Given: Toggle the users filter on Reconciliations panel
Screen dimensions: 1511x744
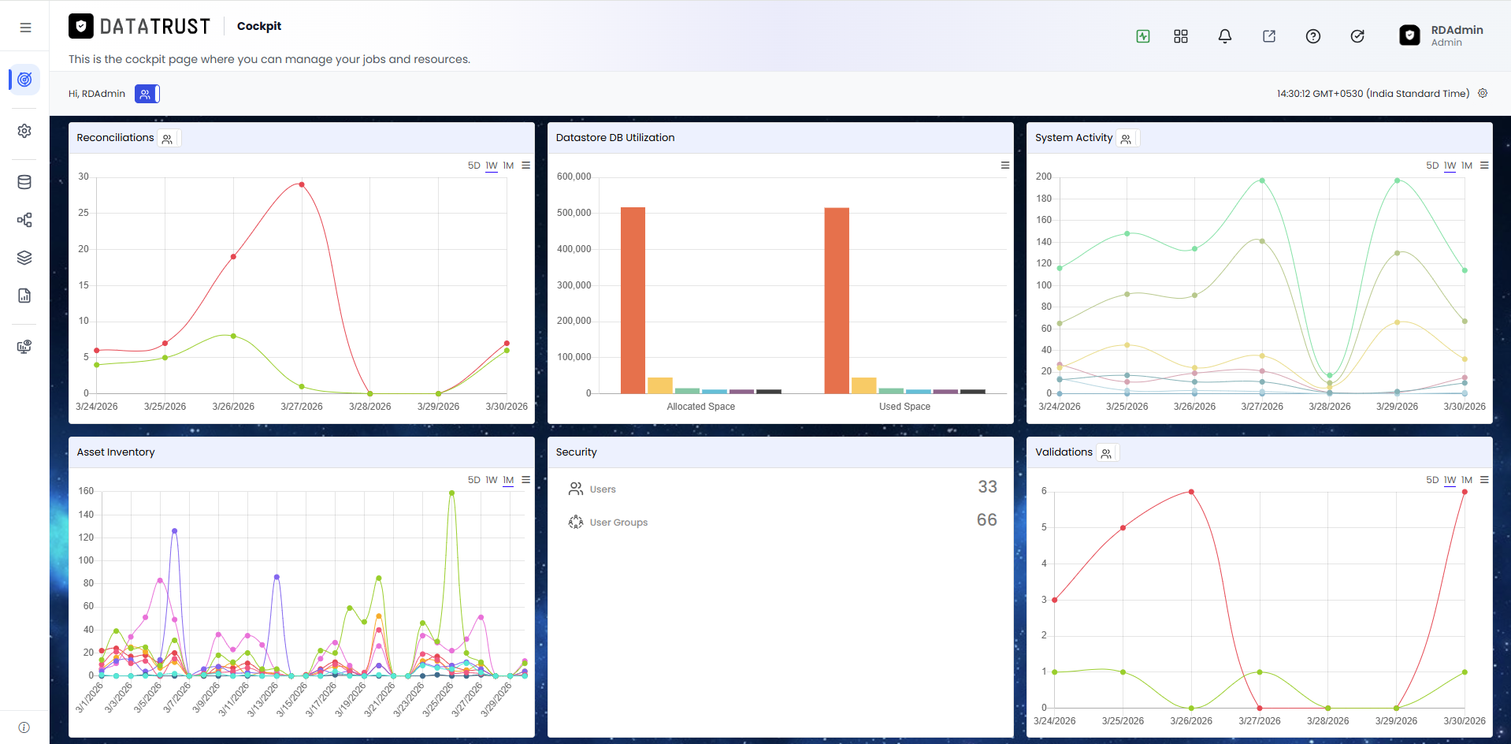Looking at the screenshot, I should tap(168, 139).
